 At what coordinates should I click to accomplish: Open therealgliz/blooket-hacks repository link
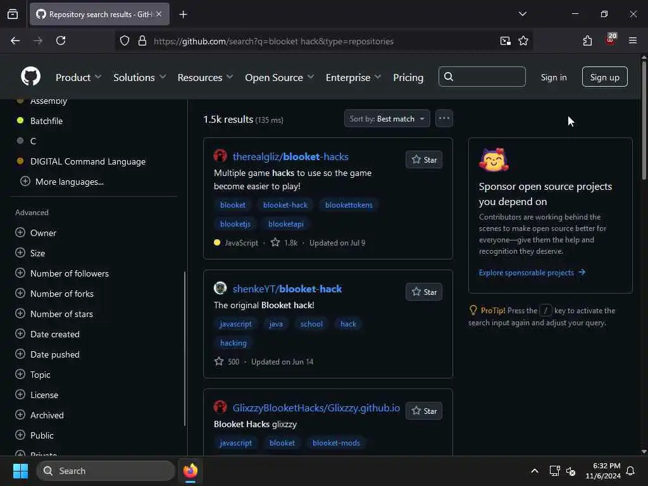(290, 157)
